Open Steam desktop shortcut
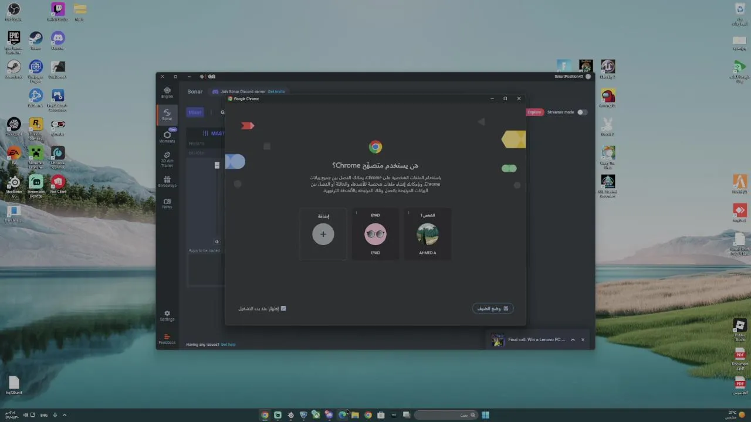The image size is (751, 422). (x=36, y=40)
